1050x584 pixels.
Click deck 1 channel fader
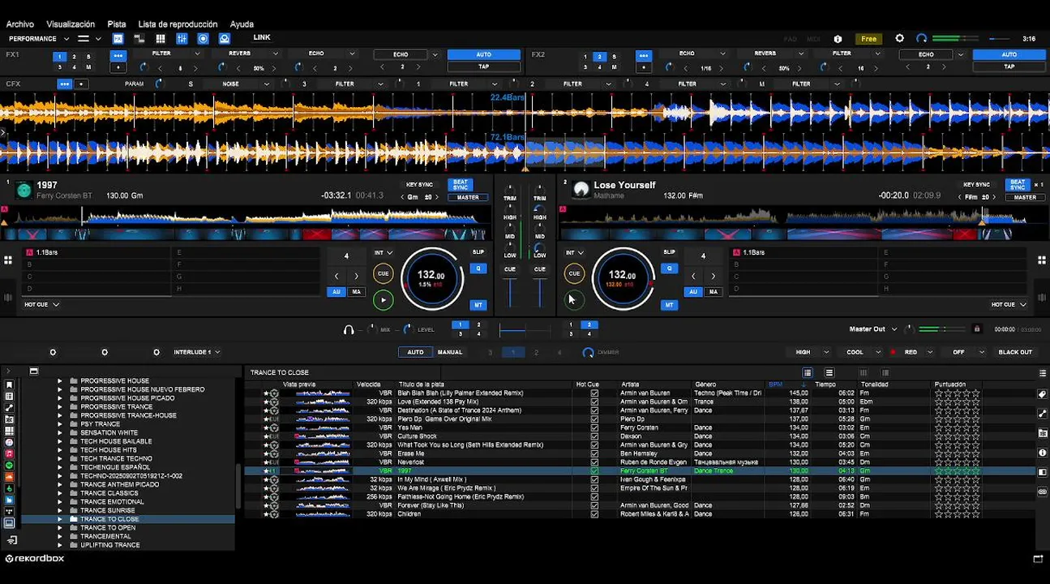(x=510, y=292)
